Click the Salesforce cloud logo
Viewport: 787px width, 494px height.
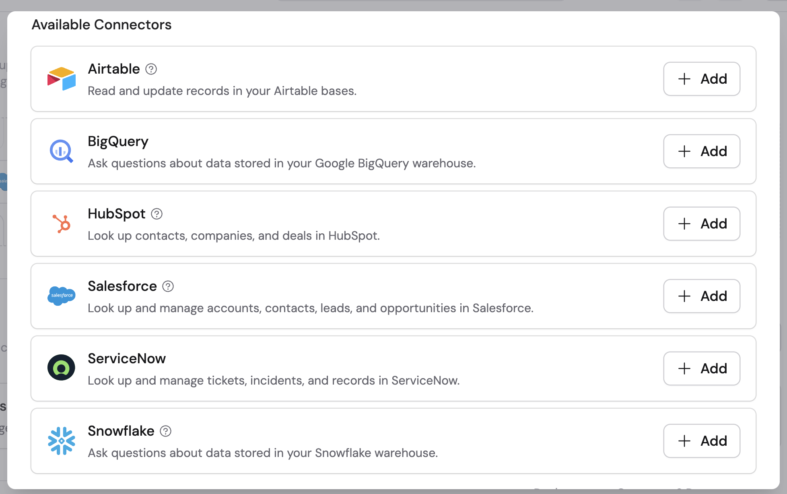pyautogui.click(x=62, y=296)
